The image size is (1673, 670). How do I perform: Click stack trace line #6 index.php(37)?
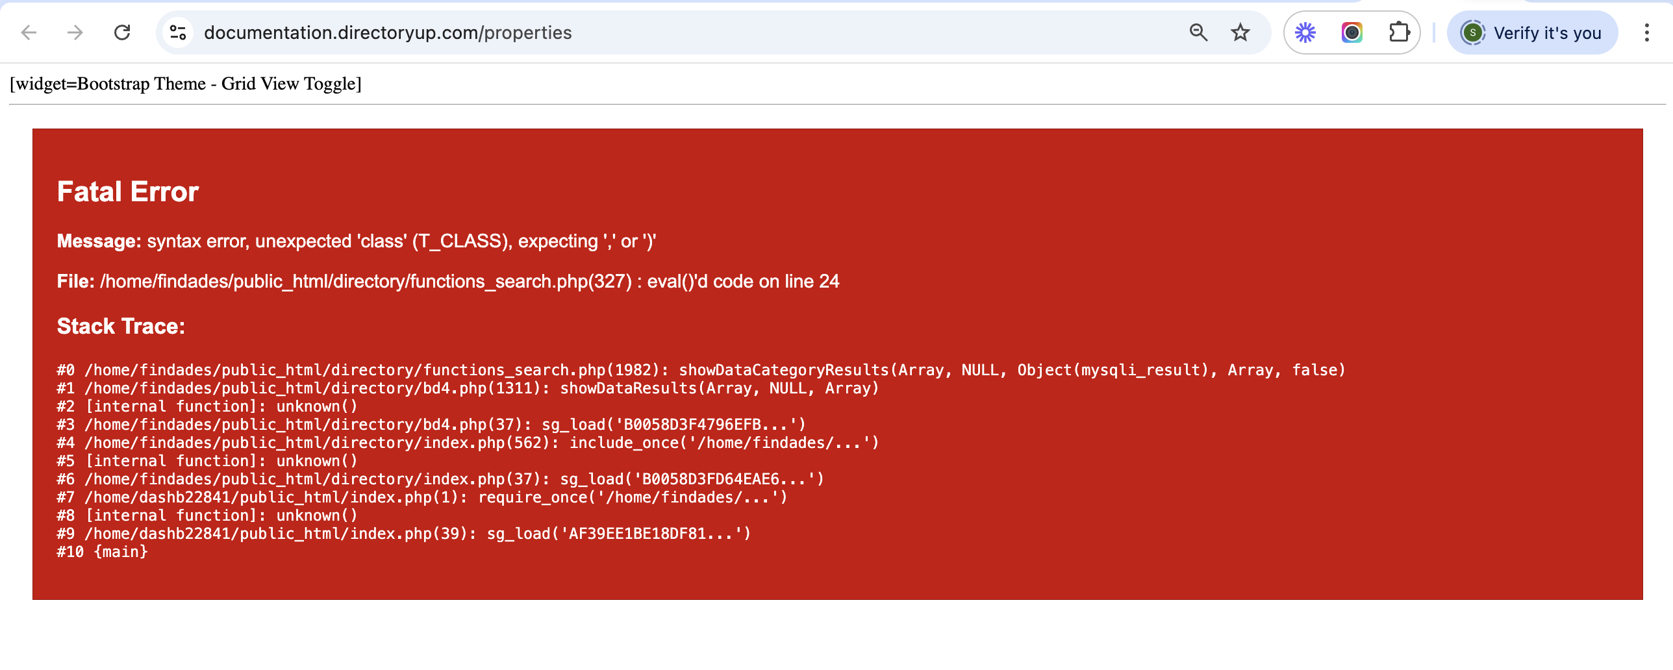click(x=440, y=479)
